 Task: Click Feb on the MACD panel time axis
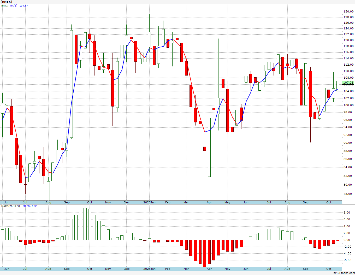[x=168, y=269]
